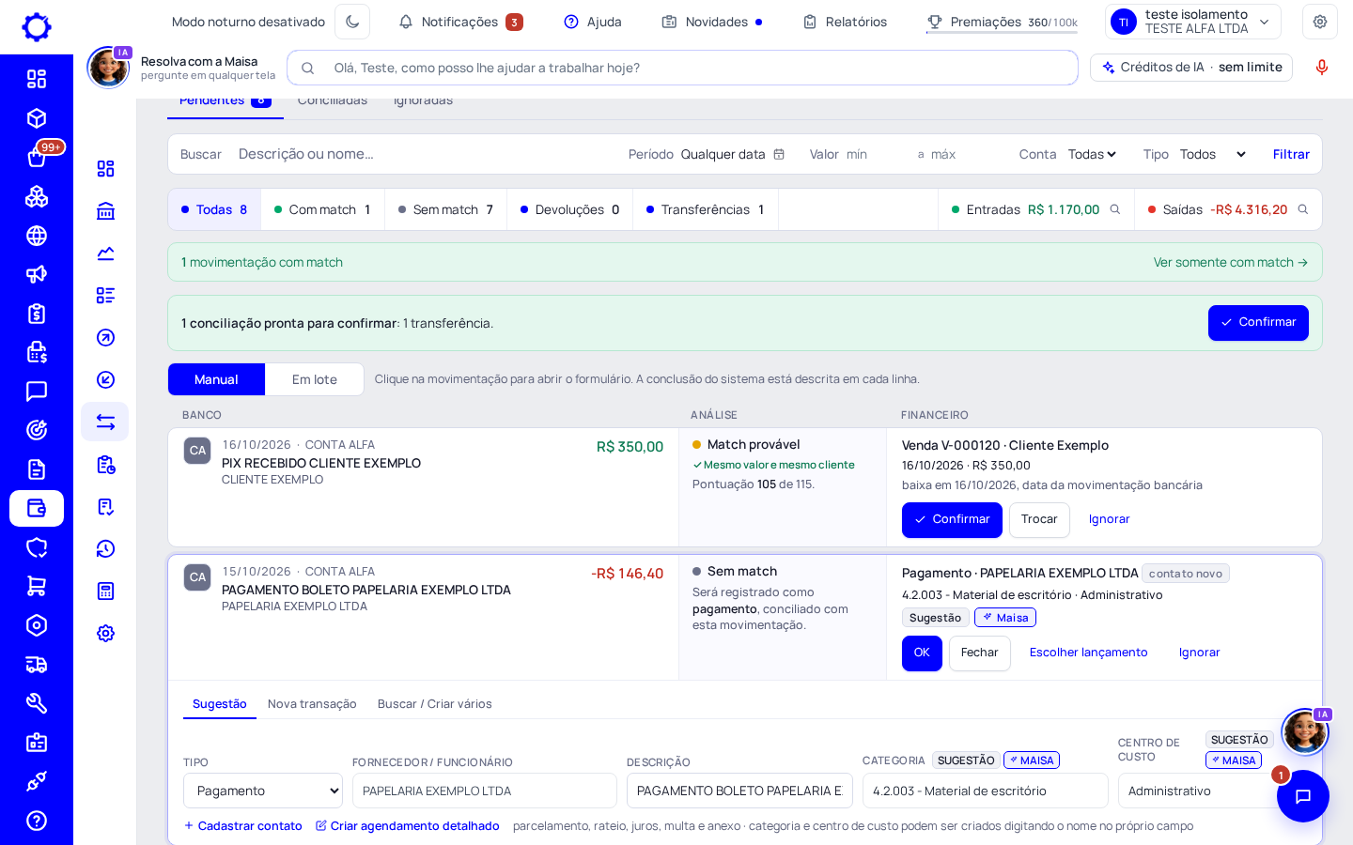Switch reconciliation mode to Em lote
The width and height of the screenshot is (1353, 845).
pyautogui.click(x=315, y=379)
